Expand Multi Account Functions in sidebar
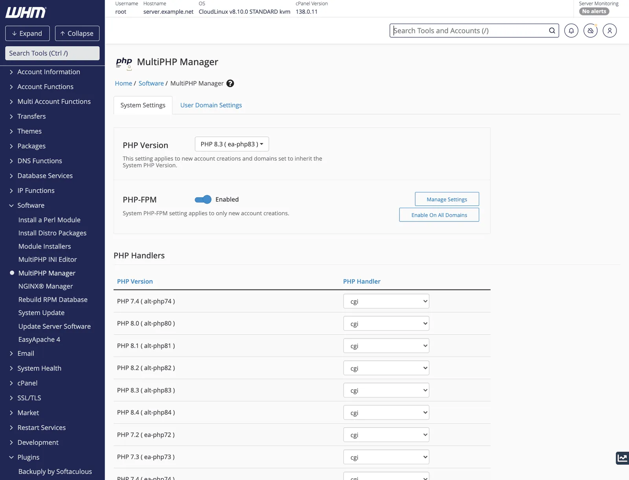 tap(54, 102)
